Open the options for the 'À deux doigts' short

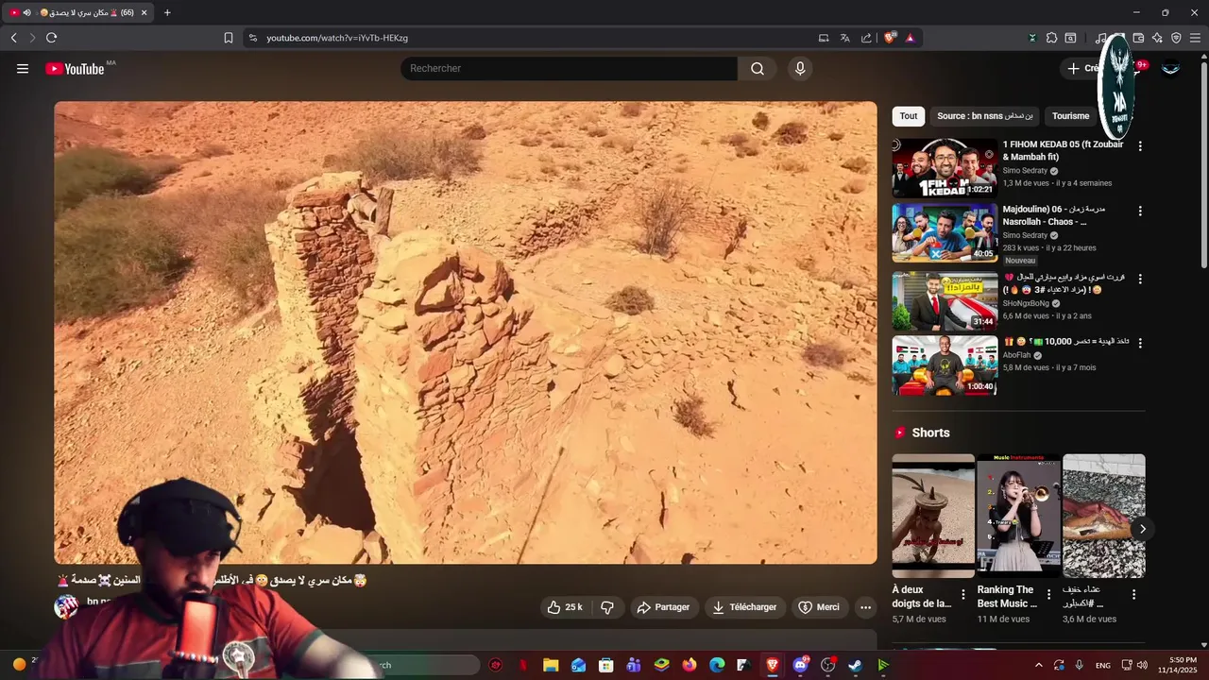tap(963, 594)
